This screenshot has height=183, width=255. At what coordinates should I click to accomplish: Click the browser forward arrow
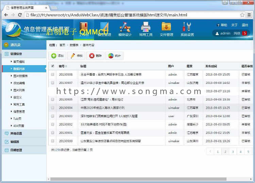(x=13, y=15)
